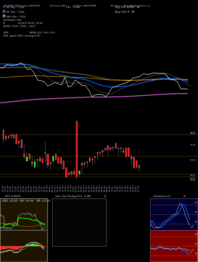Click the 'Intra Day Trading Price & MR' title
The height and width of the screenshot is (262, 198).
point(73,196)
